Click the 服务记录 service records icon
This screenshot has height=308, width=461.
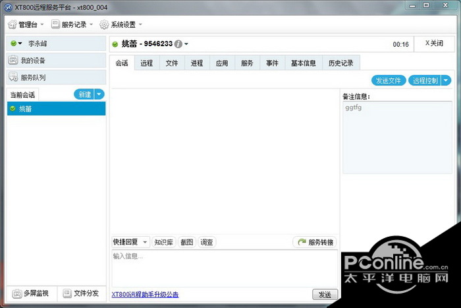coord(55,24)
